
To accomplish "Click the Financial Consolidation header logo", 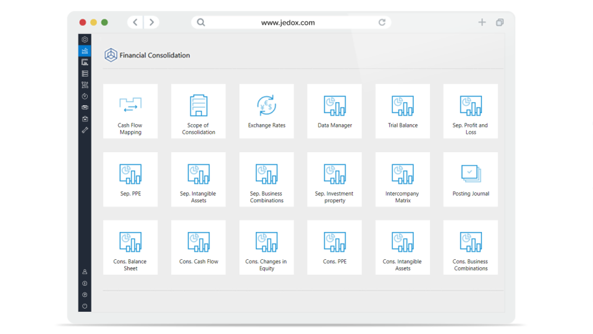I will (x=111, y=55).
